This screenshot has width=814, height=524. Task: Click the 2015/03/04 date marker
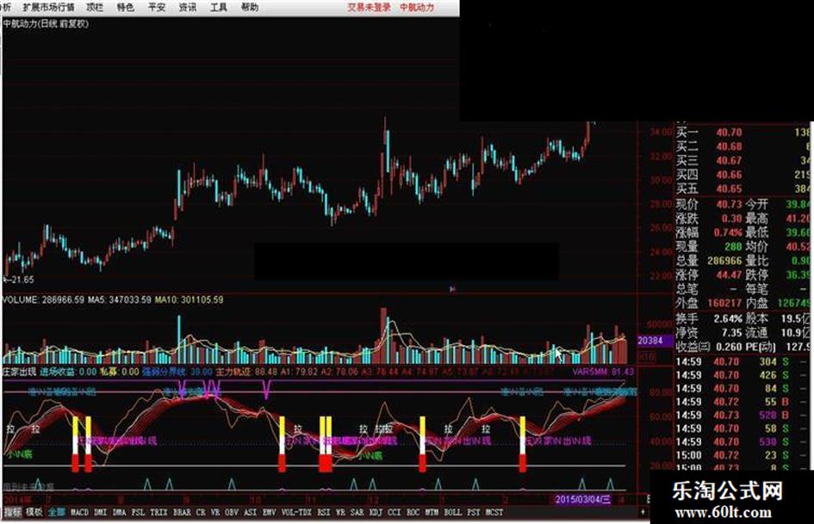(583, 500)
